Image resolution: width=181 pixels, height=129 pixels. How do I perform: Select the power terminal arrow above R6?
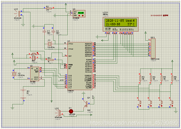172,61
